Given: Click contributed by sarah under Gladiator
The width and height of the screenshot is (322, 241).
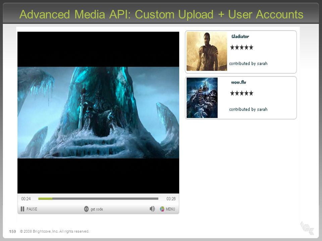Looking at the screenshot, I should tap(248, 64).
